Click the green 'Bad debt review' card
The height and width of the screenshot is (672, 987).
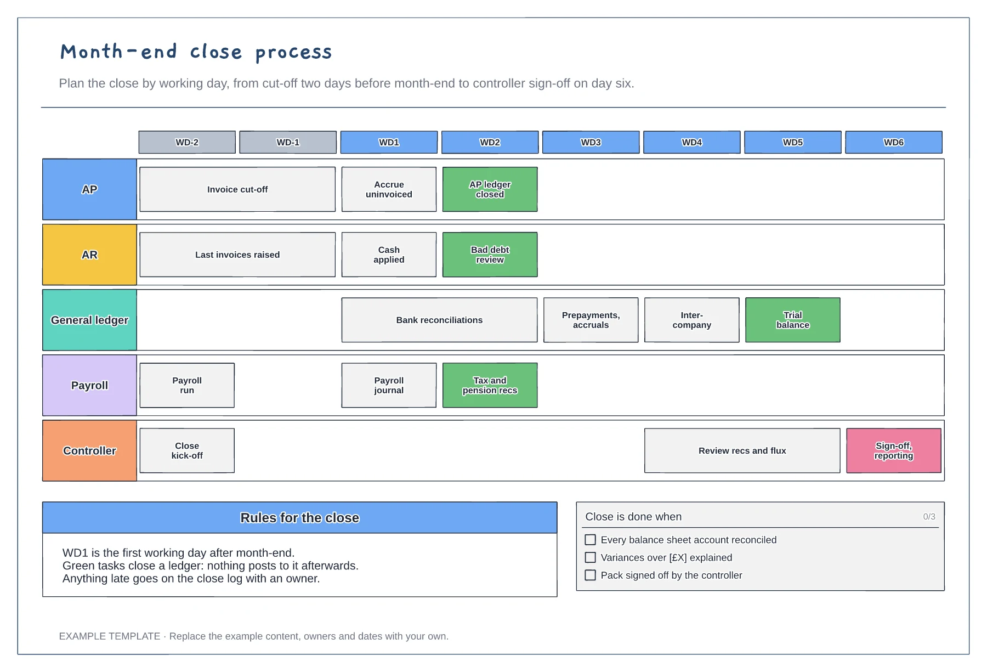pyautogui.click(x=490, y=255)
